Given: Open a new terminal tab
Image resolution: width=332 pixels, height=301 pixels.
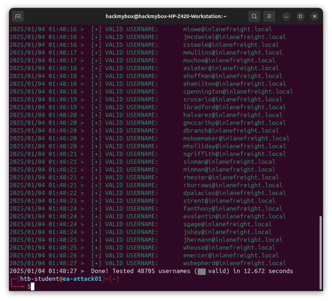Looking at the screenshot, I should [x=18, y=16].
